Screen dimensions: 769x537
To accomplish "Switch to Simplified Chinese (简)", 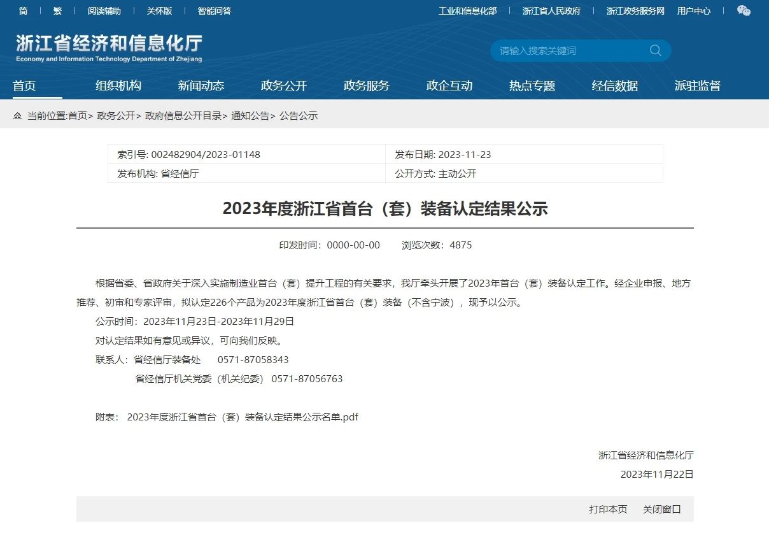I will [24, 11].
